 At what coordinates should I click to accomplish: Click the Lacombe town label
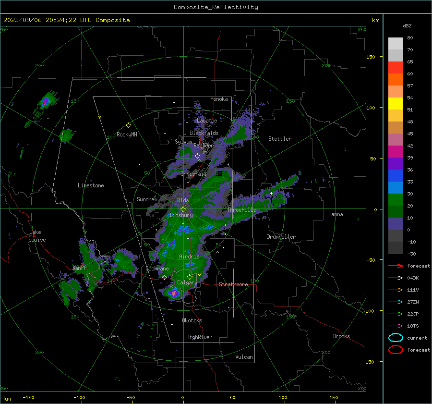tap(207, 121)
